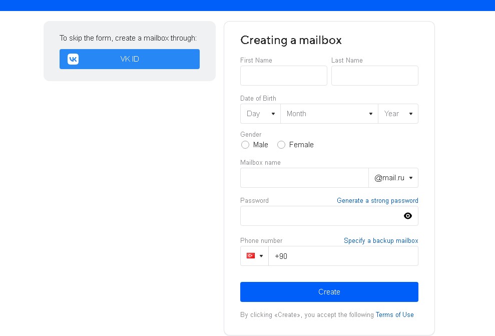This screenshot has width=495, height=336.
Task: Select the Male radio button
Action: pos(245,145)
